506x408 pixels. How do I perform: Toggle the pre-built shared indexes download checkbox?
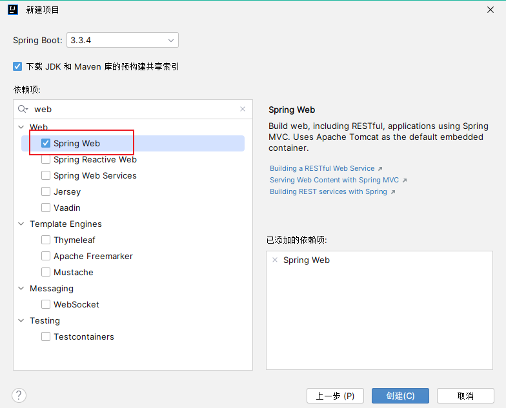17,66
